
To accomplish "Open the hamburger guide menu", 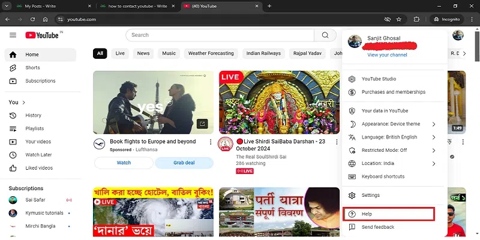I will 13,35.
